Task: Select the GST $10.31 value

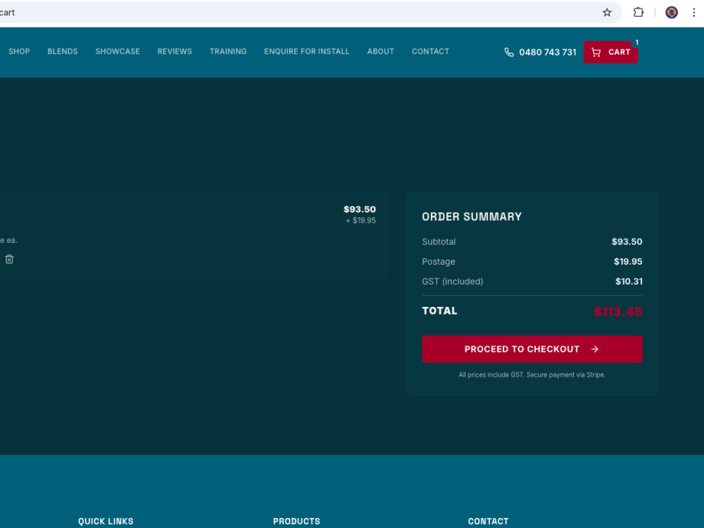Action: pyautogui.click(x=629, y=282)
